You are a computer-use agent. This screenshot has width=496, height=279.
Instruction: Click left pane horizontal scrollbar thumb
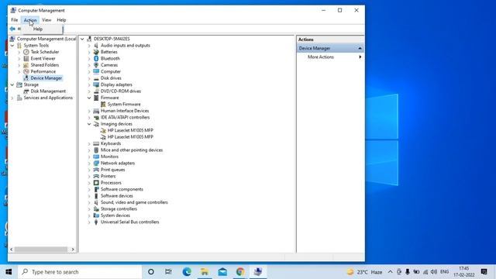point(41,250)
